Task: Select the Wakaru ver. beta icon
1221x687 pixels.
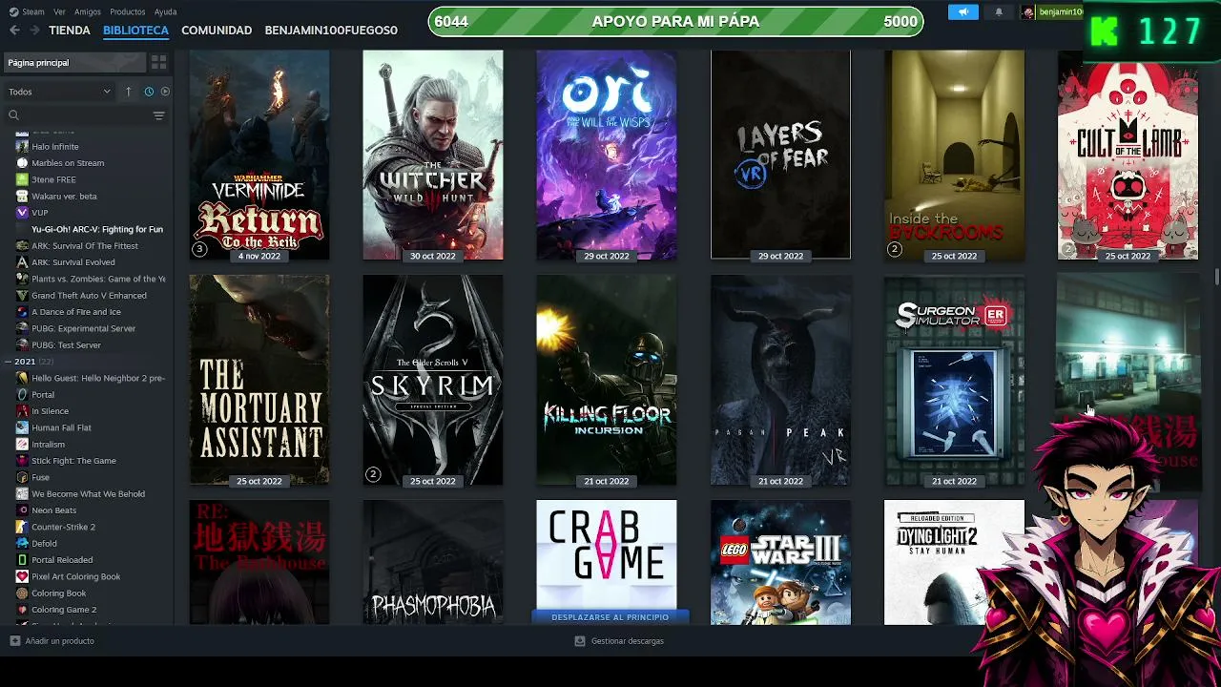Action: tap(23, 197)
